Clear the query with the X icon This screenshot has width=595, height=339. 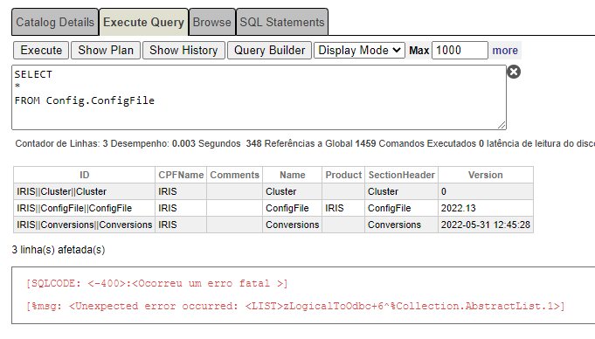[x=514, y=72]
